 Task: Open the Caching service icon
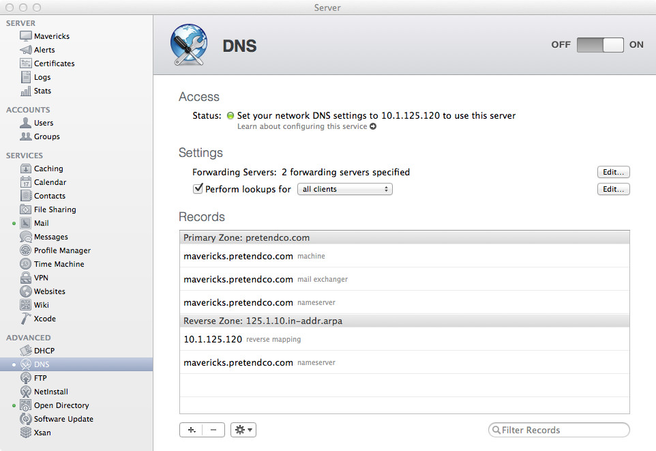click(x=25, y=169)
